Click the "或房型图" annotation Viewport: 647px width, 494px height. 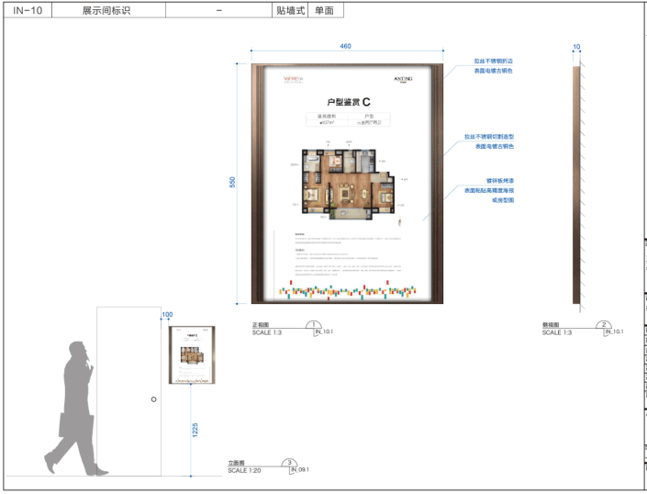(503, 200)
